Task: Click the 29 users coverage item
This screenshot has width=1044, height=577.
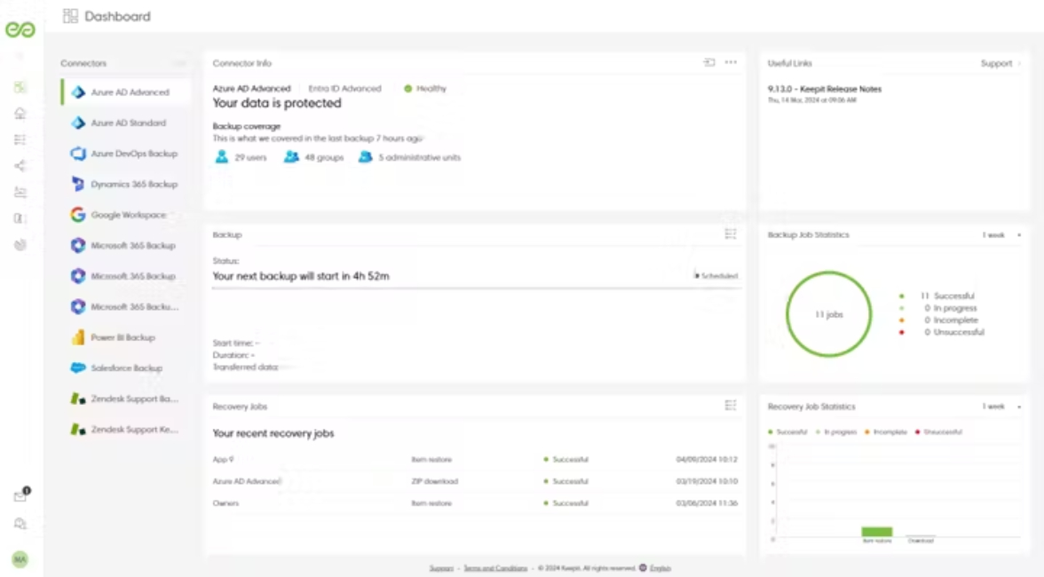Action: [x=241, y=157]
